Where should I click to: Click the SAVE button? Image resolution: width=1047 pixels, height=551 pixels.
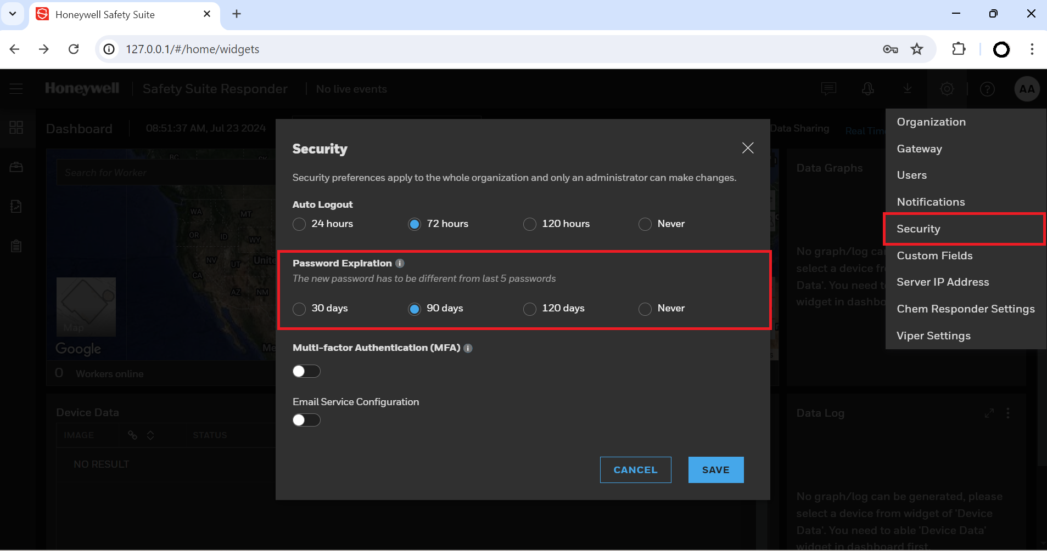click(716, 470)
